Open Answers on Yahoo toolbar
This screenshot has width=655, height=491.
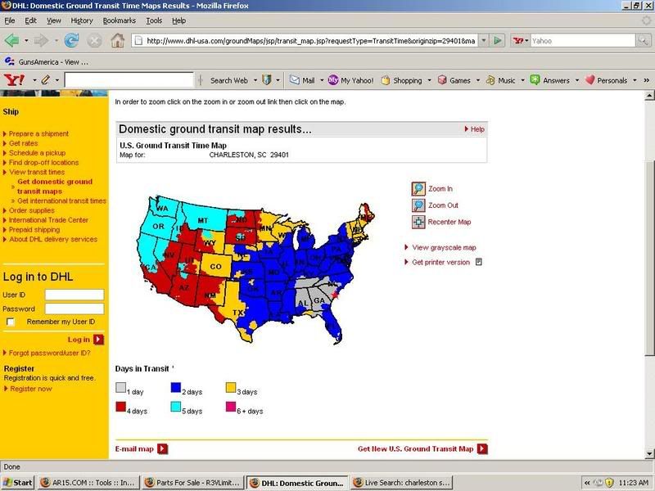(x=549, y=80)
